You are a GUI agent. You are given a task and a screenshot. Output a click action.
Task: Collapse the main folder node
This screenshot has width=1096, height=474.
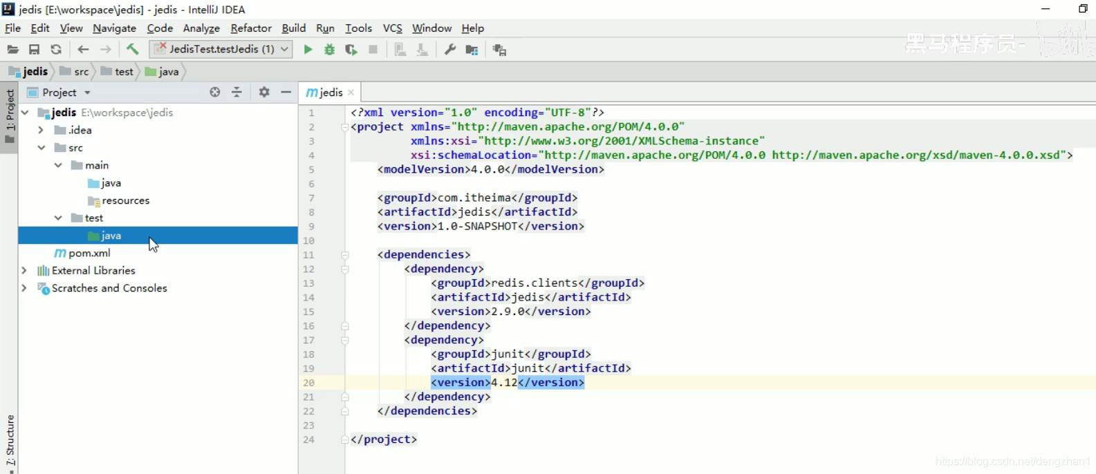(58, 165)
